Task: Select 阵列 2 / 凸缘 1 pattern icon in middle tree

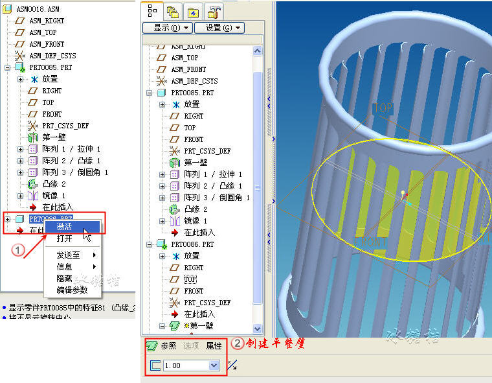Action: click(175, 186)
